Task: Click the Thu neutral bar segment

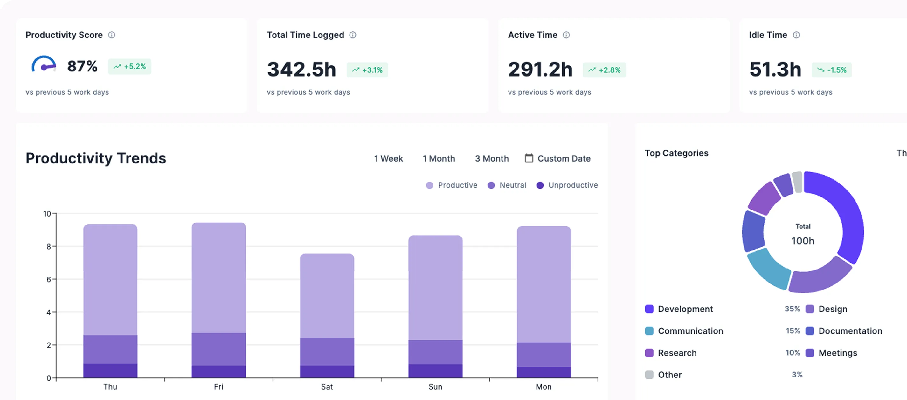Action: pos(110,350)
